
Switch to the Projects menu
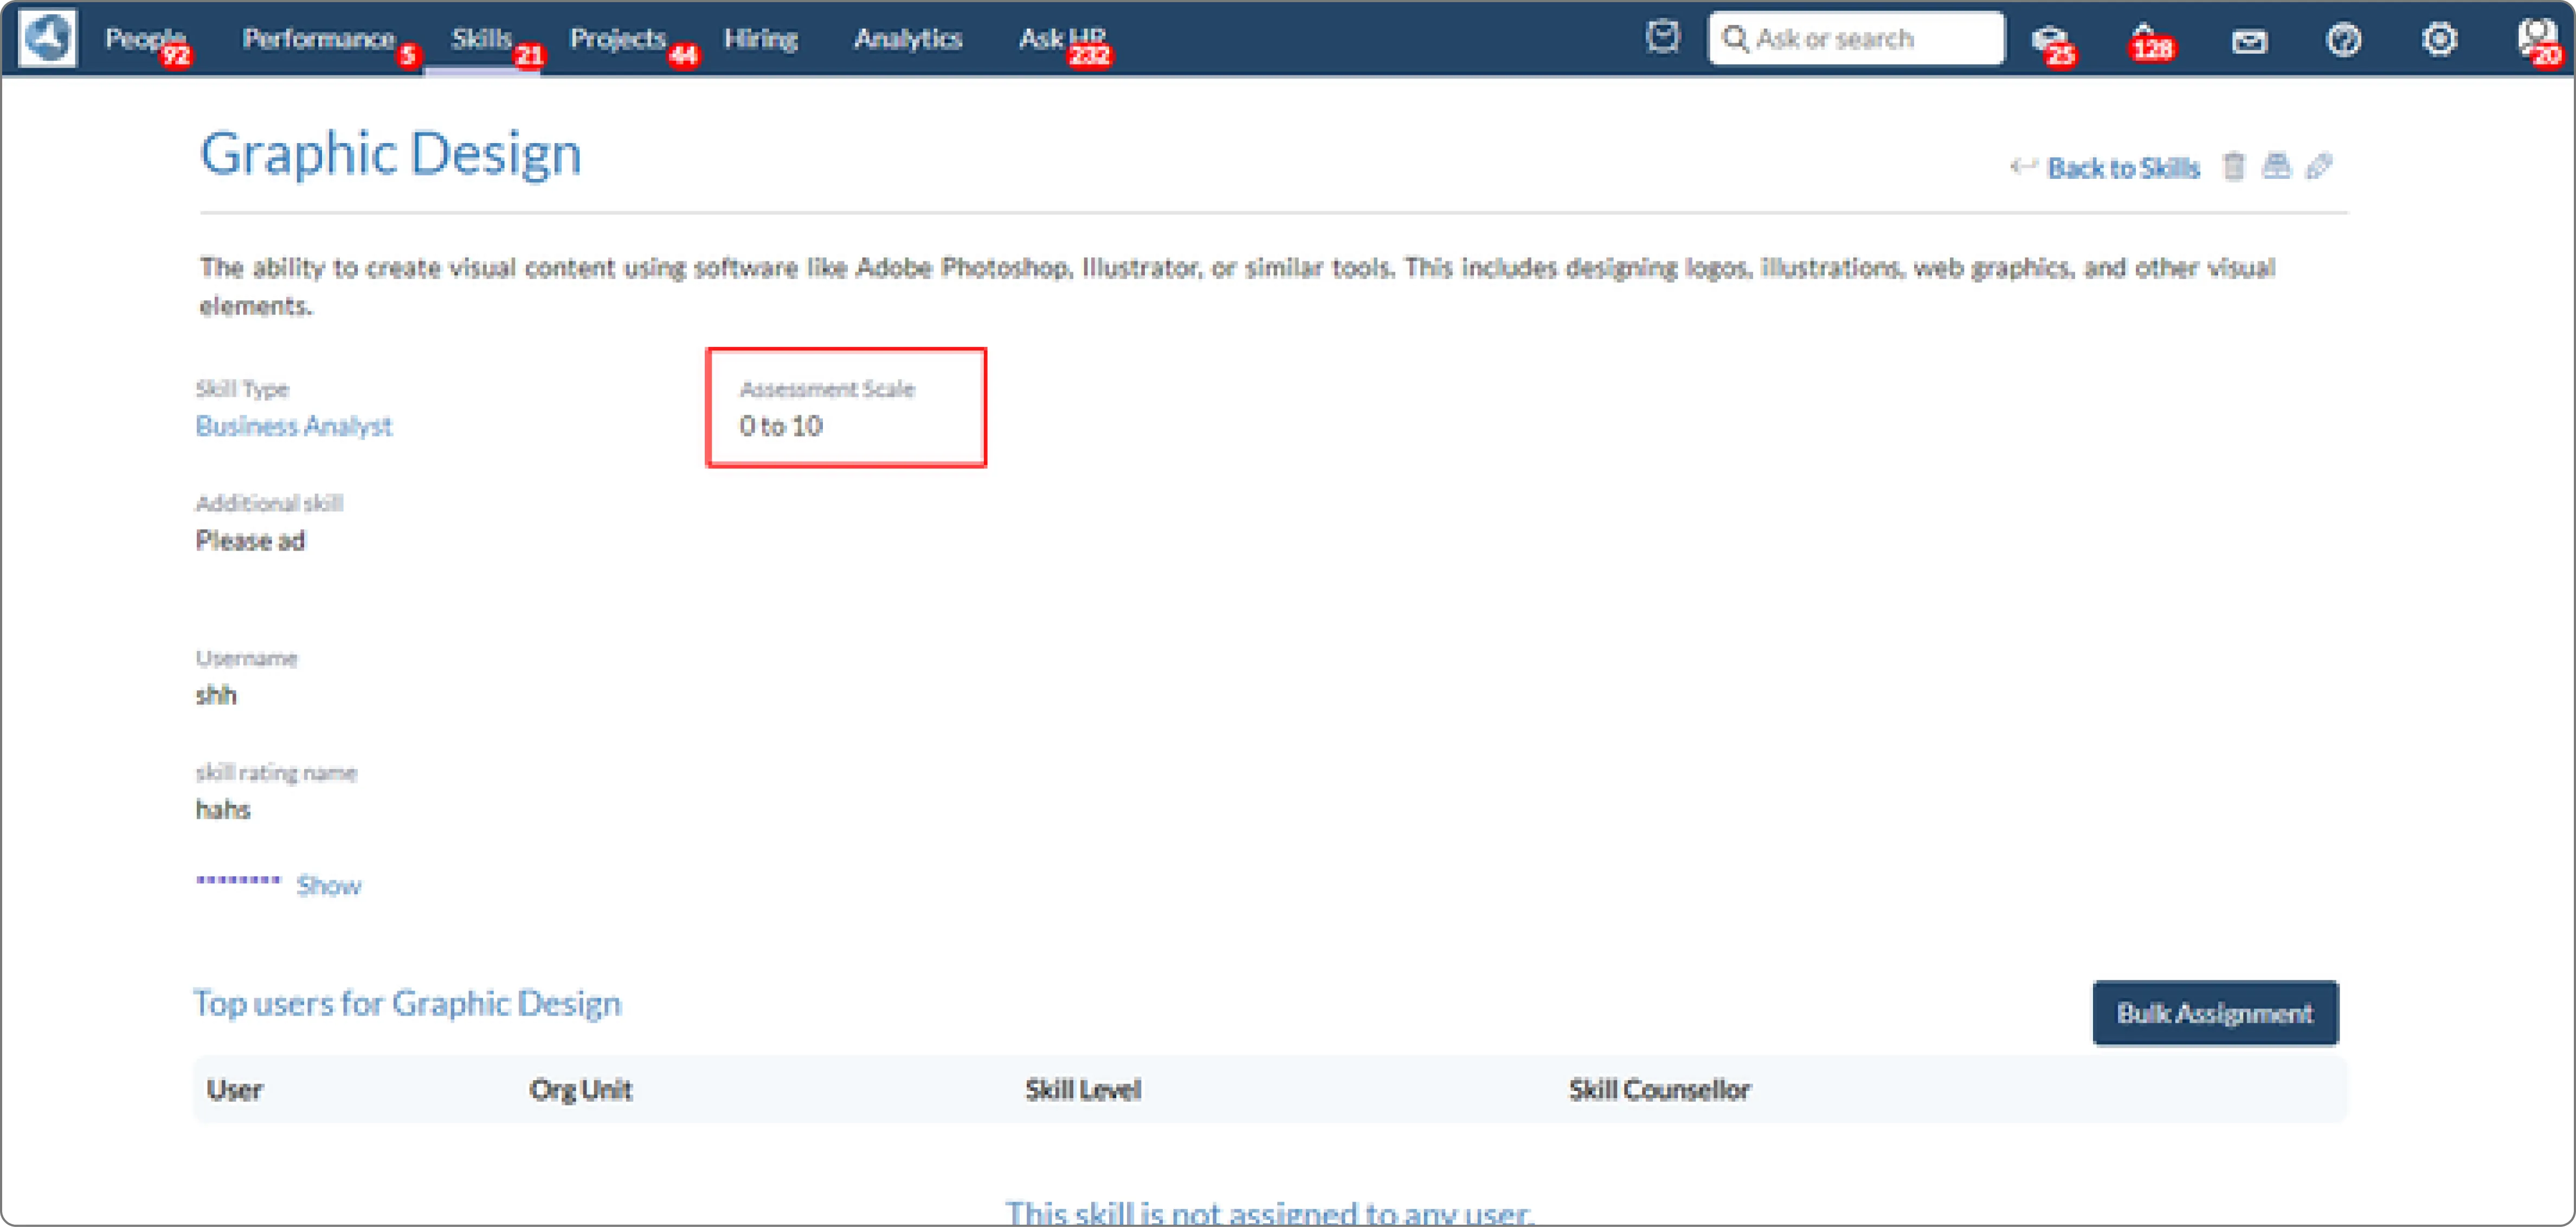[617, 38]
